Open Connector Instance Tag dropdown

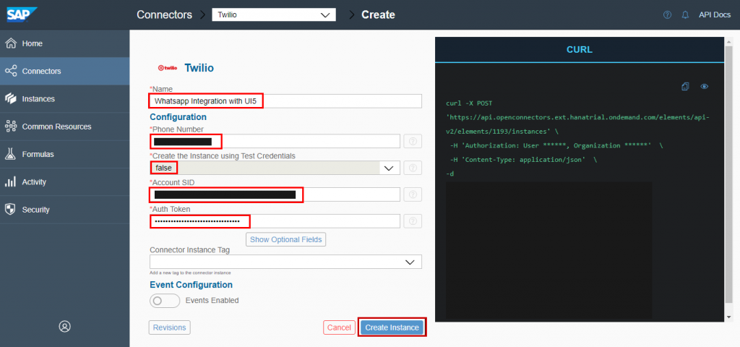(285, 262)
